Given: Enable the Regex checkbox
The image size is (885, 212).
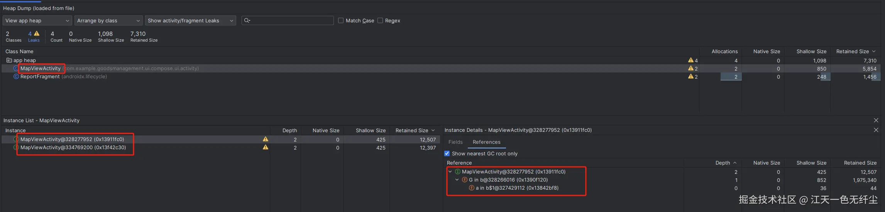Looking at the screenshot, I should 380,20.
